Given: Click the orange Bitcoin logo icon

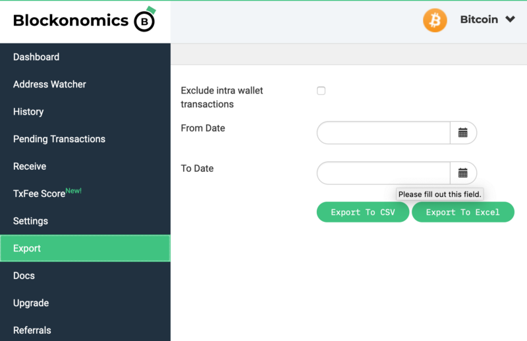Looking at the screenshot, I should pyautogui.click(x=435, y=20).
